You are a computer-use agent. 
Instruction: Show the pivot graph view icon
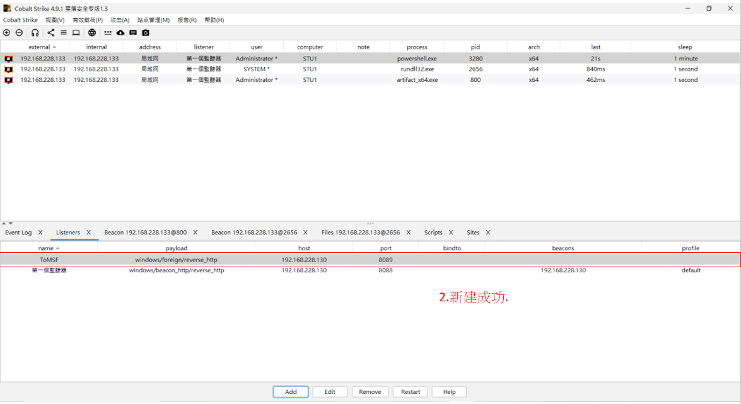click(x=50, y=33)
